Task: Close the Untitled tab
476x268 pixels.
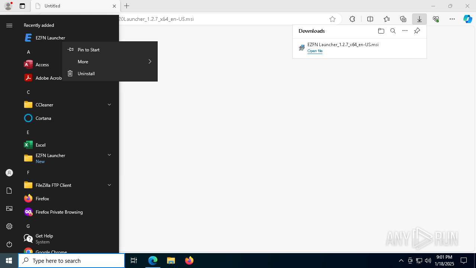Action: click(114, 6)
